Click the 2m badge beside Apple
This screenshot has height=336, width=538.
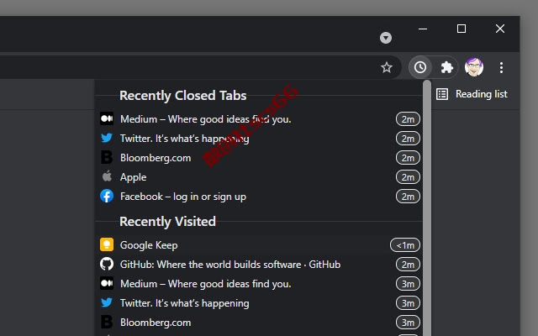coord(408,177)
